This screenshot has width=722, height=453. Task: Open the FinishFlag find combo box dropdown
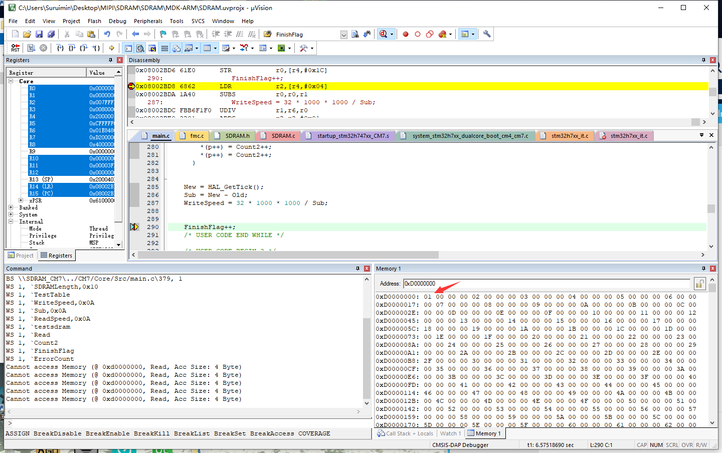point(343,35)
